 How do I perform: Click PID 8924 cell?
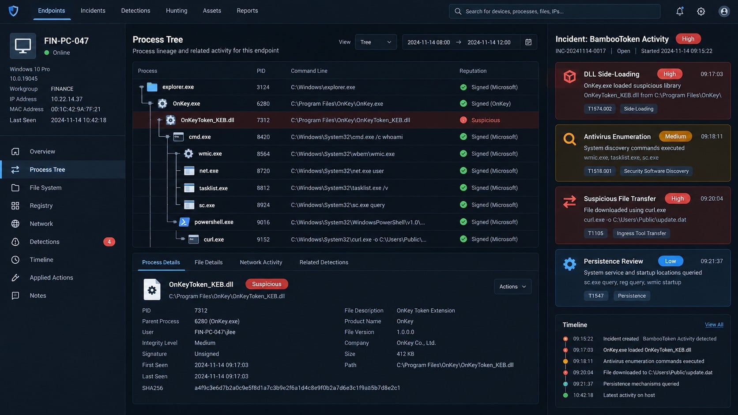click(x=263, y=205)
